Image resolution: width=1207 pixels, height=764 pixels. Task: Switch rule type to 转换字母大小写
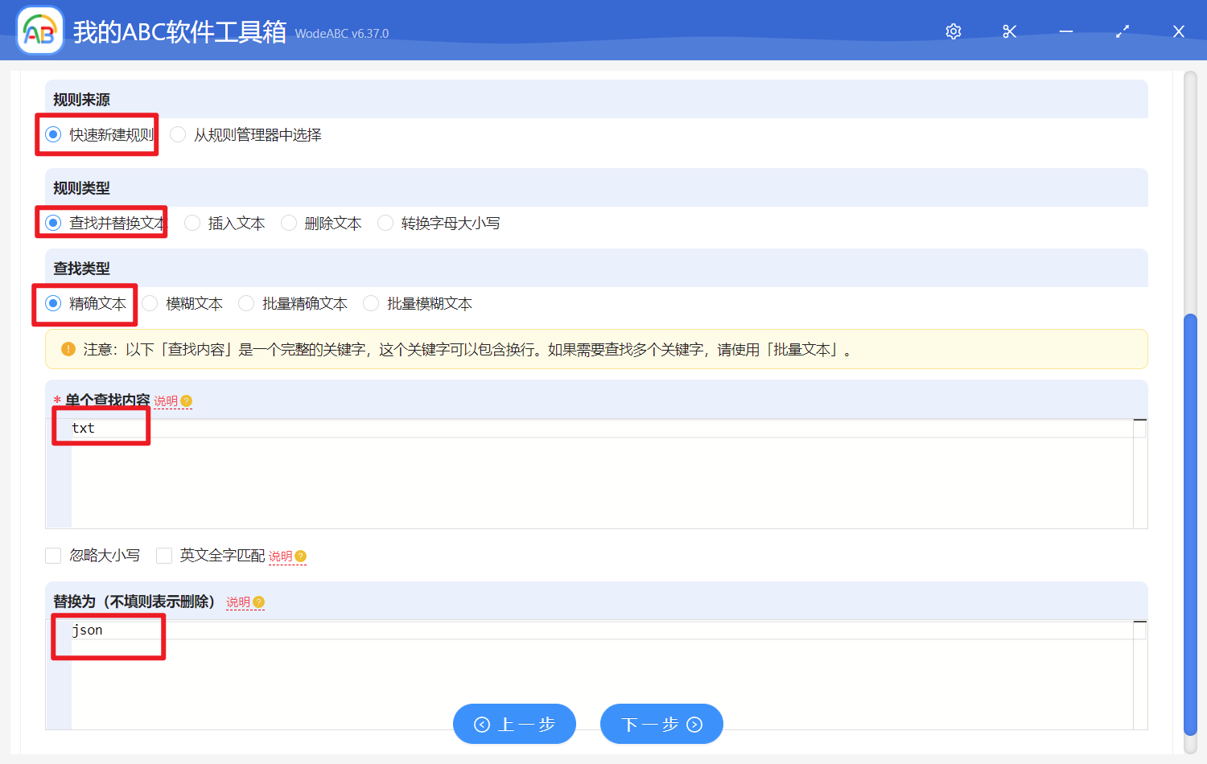[x=385, y=223]
